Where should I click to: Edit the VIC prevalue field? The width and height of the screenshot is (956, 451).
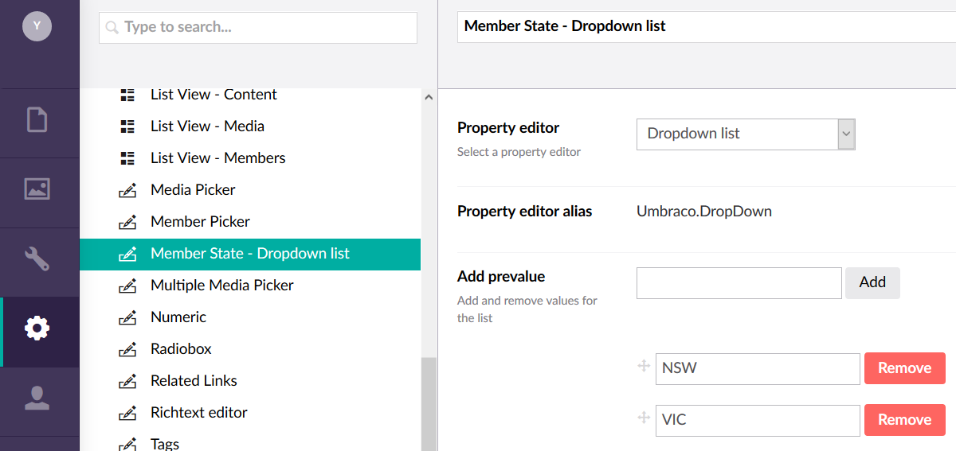(758, 420)
